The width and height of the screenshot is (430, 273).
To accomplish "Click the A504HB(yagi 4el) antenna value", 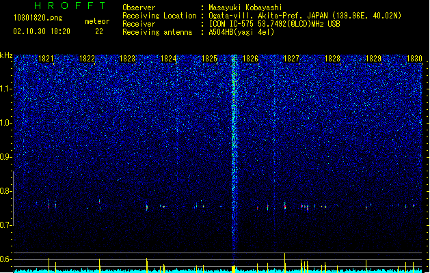I will pos(241,32).
